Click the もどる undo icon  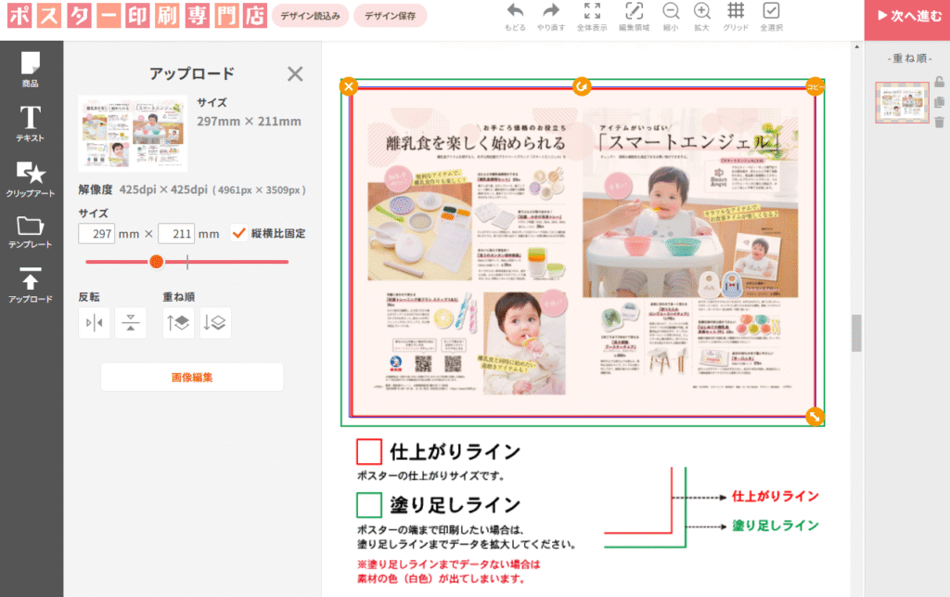515,17
